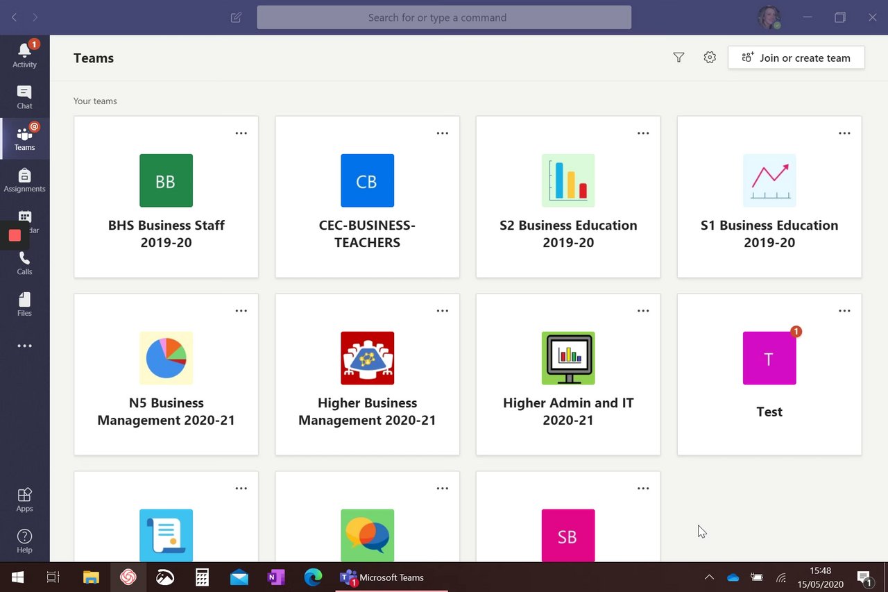Viewport: 888px width, 592px height.
Task: Open Task View on the taskbar
Action: click(x=53, y=577)
